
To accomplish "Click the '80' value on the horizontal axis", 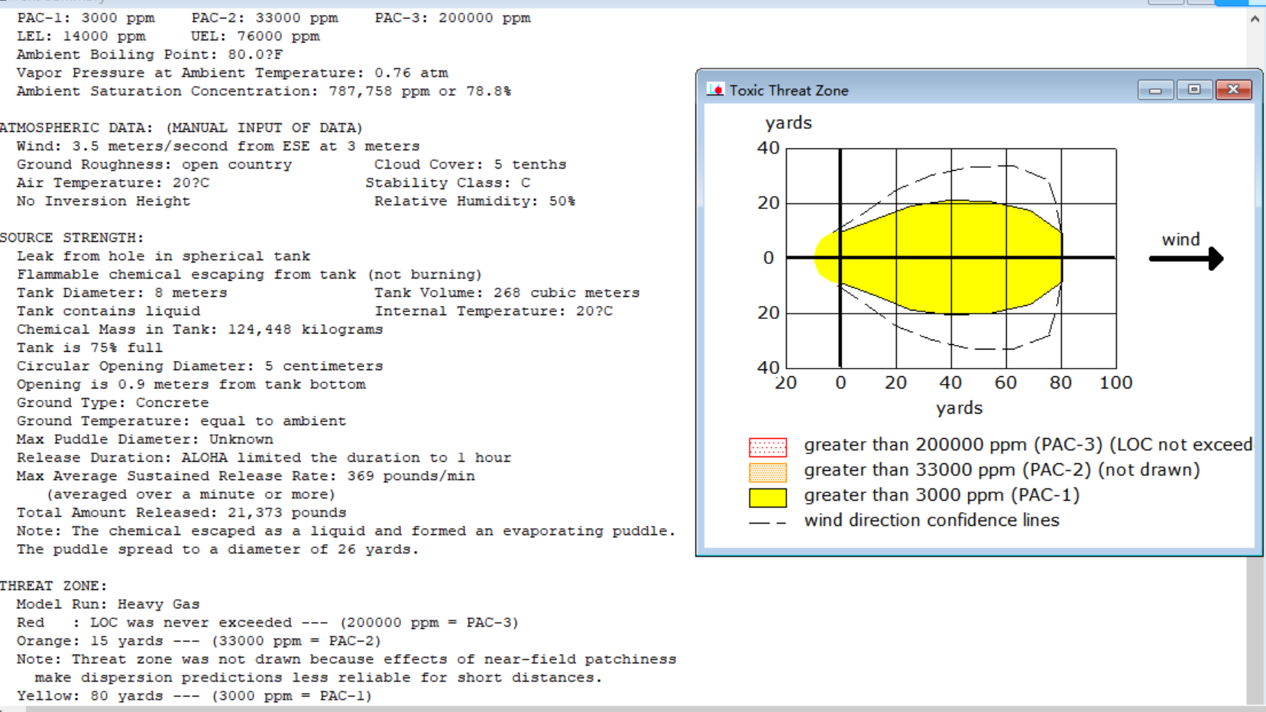I will [1060, 382].
